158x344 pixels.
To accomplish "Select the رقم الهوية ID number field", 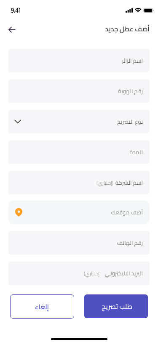I will click(x=79, y=91).
